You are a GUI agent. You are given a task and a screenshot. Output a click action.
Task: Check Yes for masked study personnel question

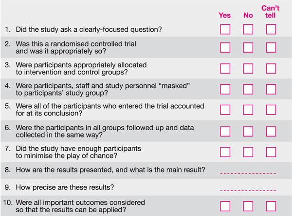point(225,89)
